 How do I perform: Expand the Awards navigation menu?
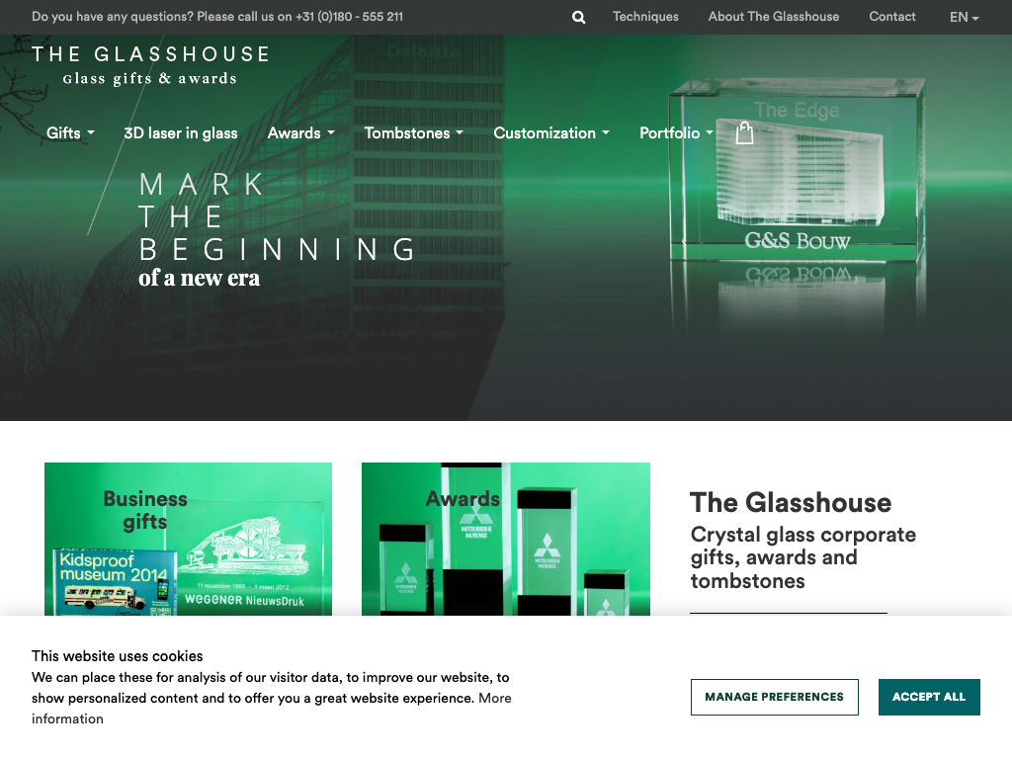[300, 133]
